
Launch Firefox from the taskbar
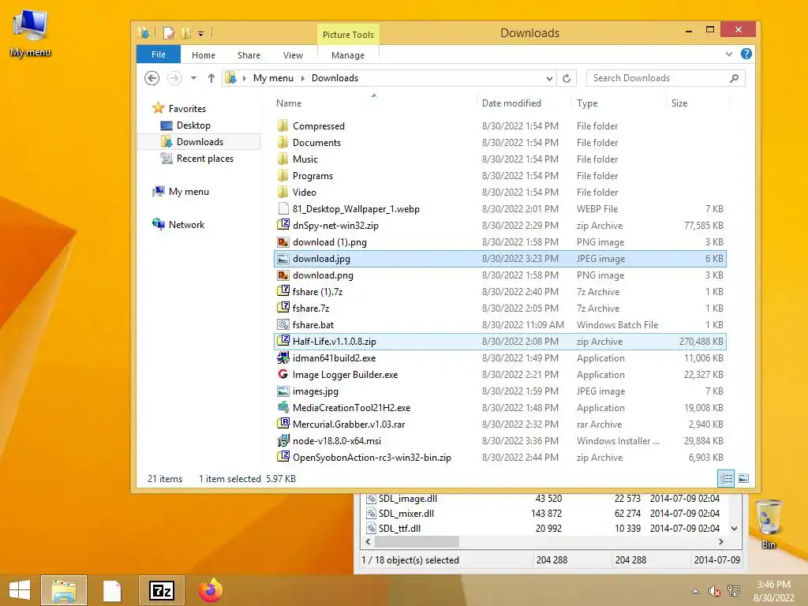[x=210, y=590]
